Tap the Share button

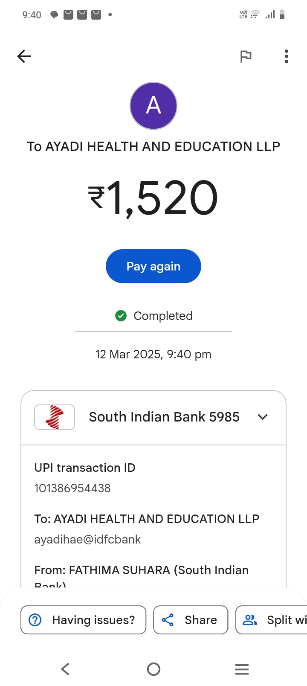tap(191, 620)
